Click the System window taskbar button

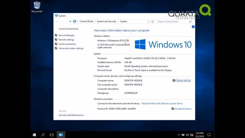pyautogui.click(x=61, y=135)
